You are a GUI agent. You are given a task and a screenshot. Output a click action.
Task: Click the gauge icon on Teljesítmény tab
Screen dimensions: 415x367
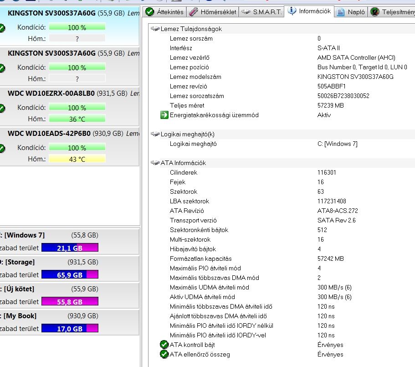tap(374, 12)
